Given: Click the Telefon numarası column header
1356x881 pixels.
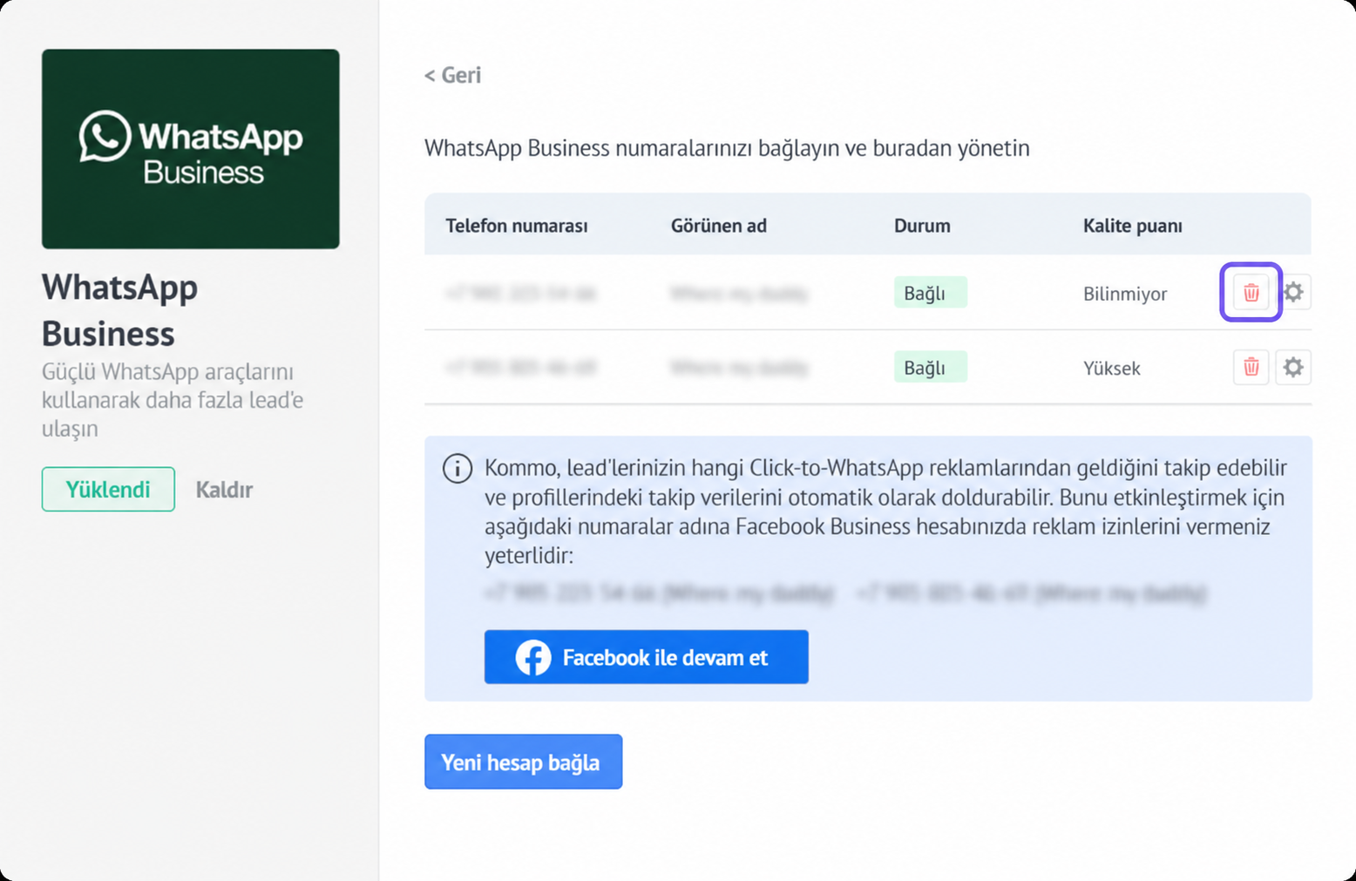Looking at the screenshot, I should pyautogui.click(x=517, y=226).
